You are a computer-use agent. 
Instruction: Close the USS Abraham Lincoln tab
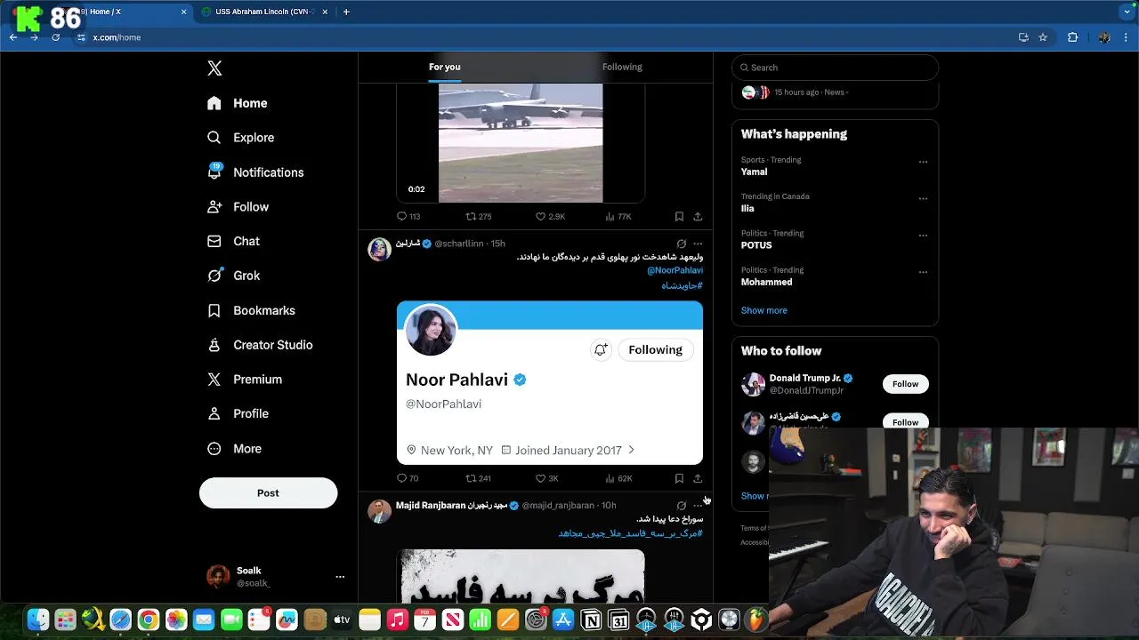click(x=325, y=12)
